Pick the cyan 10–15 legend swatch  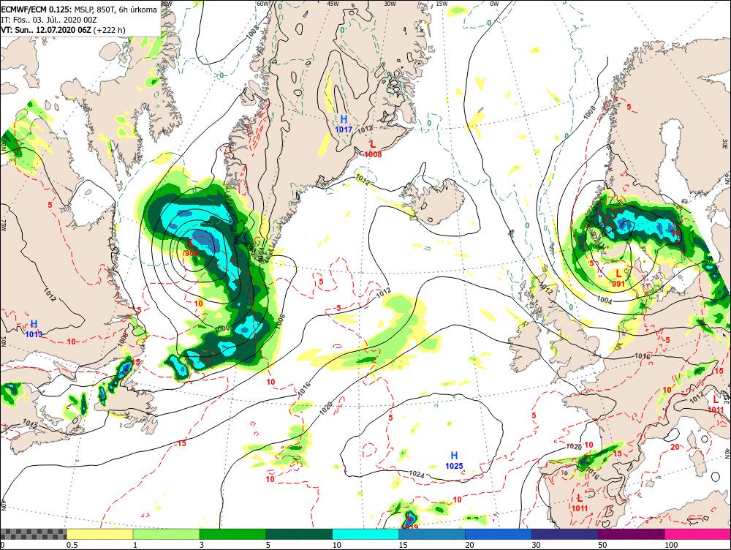[x=365, y=534]
